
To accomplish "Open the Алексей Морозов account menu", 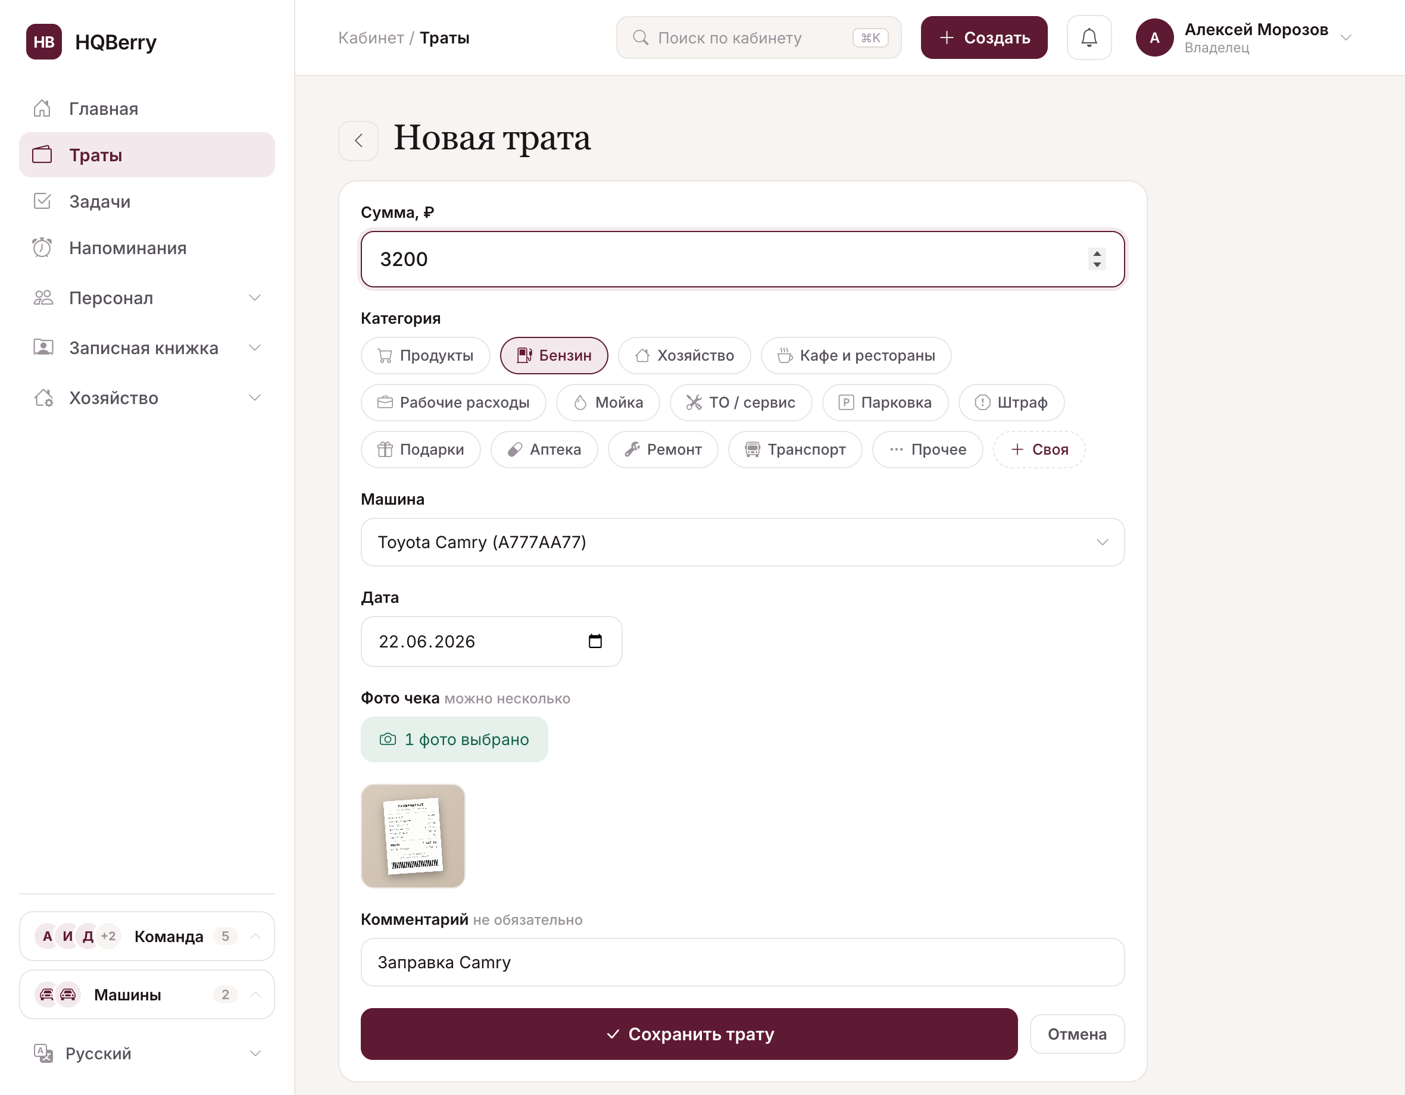I will pos(1245,38).
